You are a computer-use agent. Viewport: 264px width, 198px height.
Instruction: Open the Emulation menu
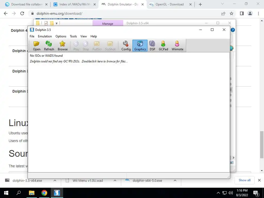pos(45,36)
